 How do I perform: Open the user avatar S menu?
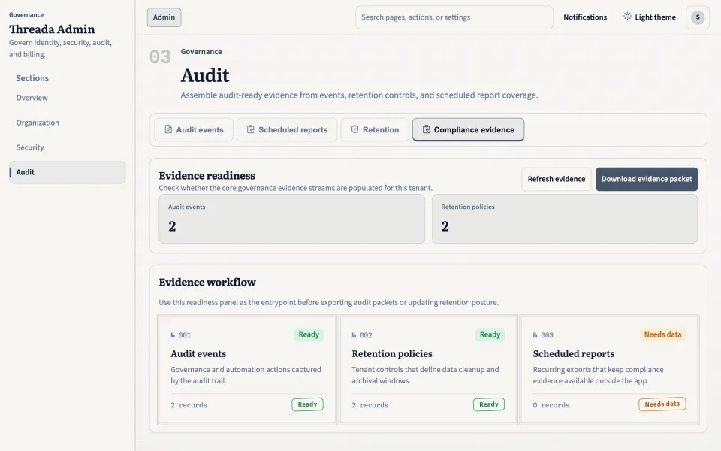coord(698,17)
